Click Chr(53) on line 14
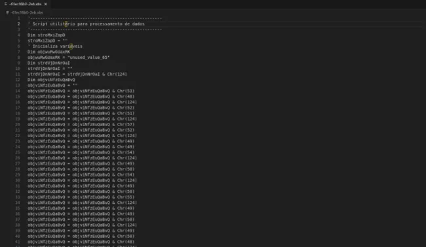Screen dimensions: 426x247 (x=126, y=91)
